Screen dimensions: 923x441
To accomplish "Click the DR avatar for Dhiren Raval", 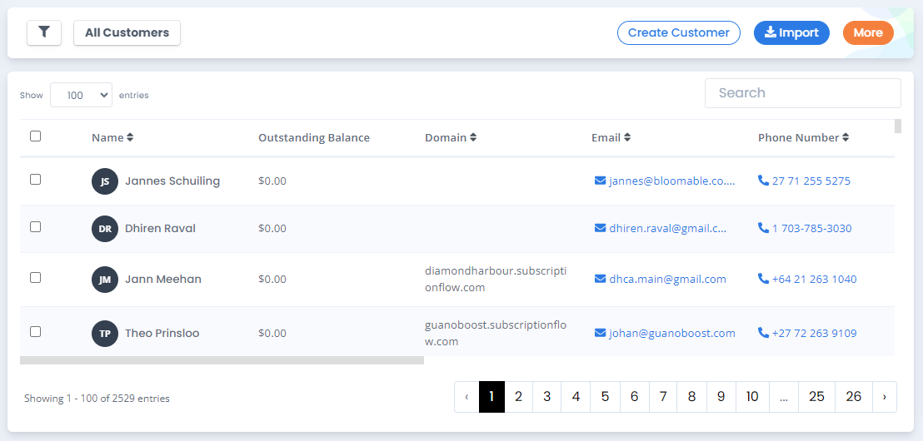I will [105, 229].
